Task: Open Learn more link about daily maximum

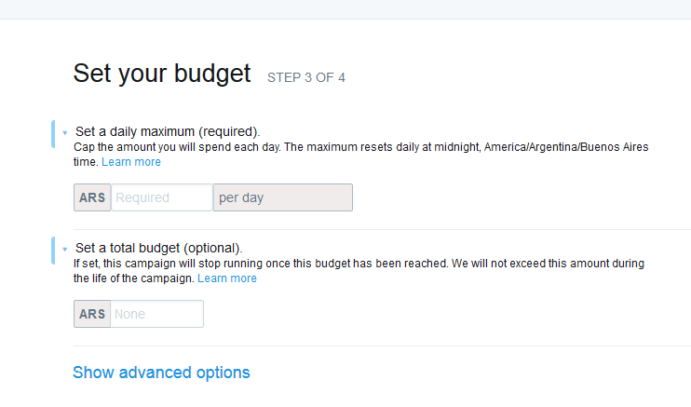Action: coord(131,162)
